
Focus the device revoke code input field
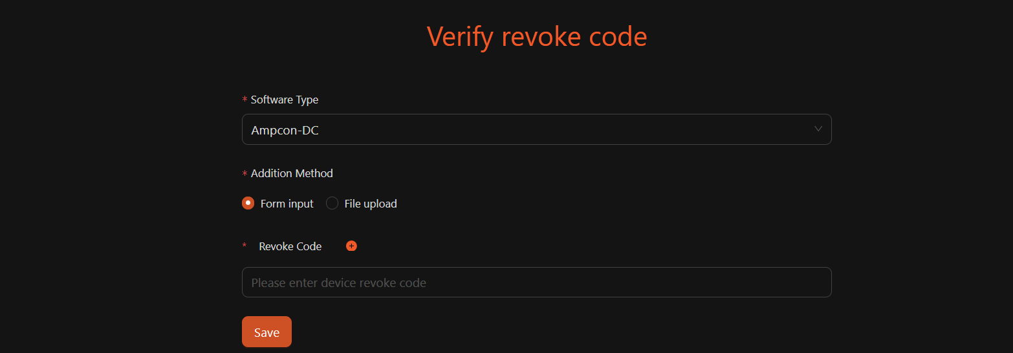(x=536, y=283)
